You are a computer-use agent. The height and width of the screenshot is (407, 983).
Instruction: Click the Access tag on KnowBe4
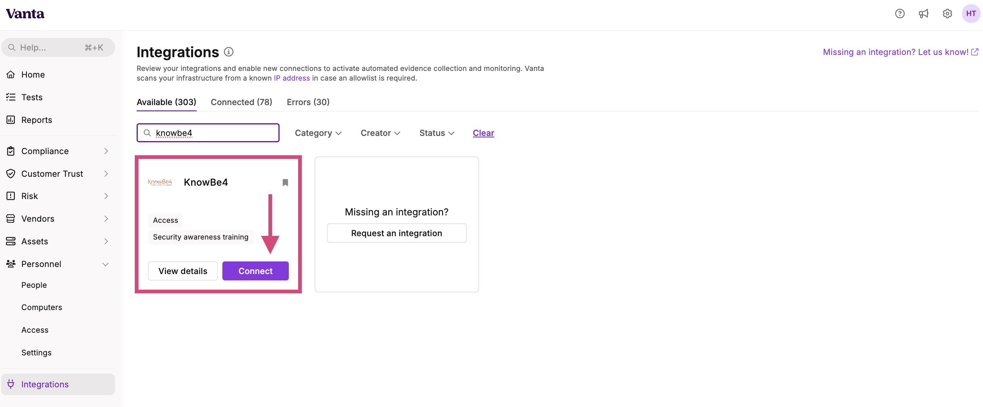165,220
